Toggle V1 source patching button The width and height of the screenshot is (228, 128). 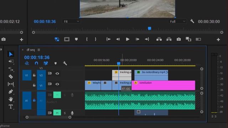27,75
